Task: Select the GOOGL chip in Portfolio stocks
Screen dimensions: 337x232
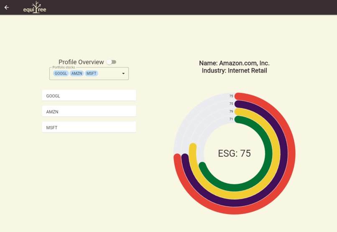Action: 61,74
